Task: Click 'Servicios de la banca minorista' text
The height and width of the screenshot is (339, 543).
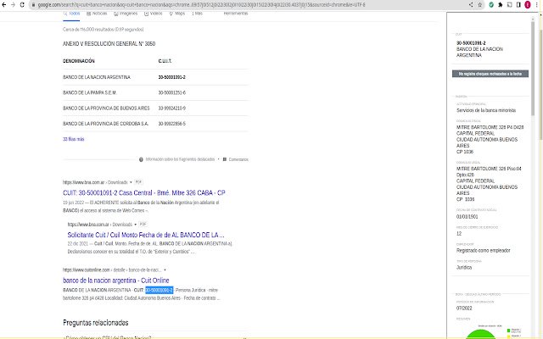Action: click(x=486, y=110)
